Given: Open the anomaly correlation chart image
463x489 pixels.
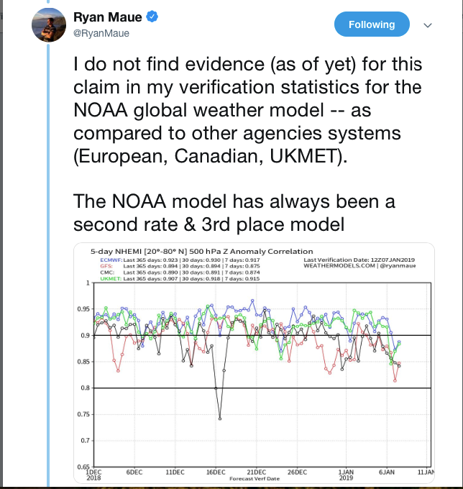Looking at the screenshot, I should pyautogui.click(x=254, y=363).
